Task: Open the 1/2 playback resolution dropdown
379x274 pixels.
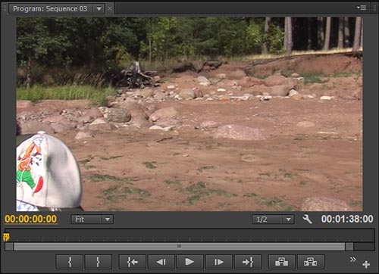Action: point(273,220)
